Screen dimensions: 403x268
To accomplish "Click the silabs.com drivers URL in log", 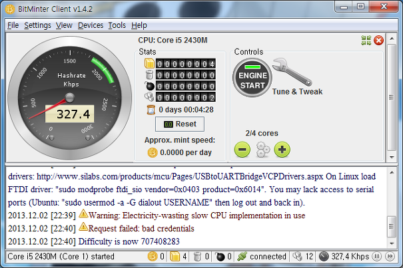I will [x=180, y=177].
